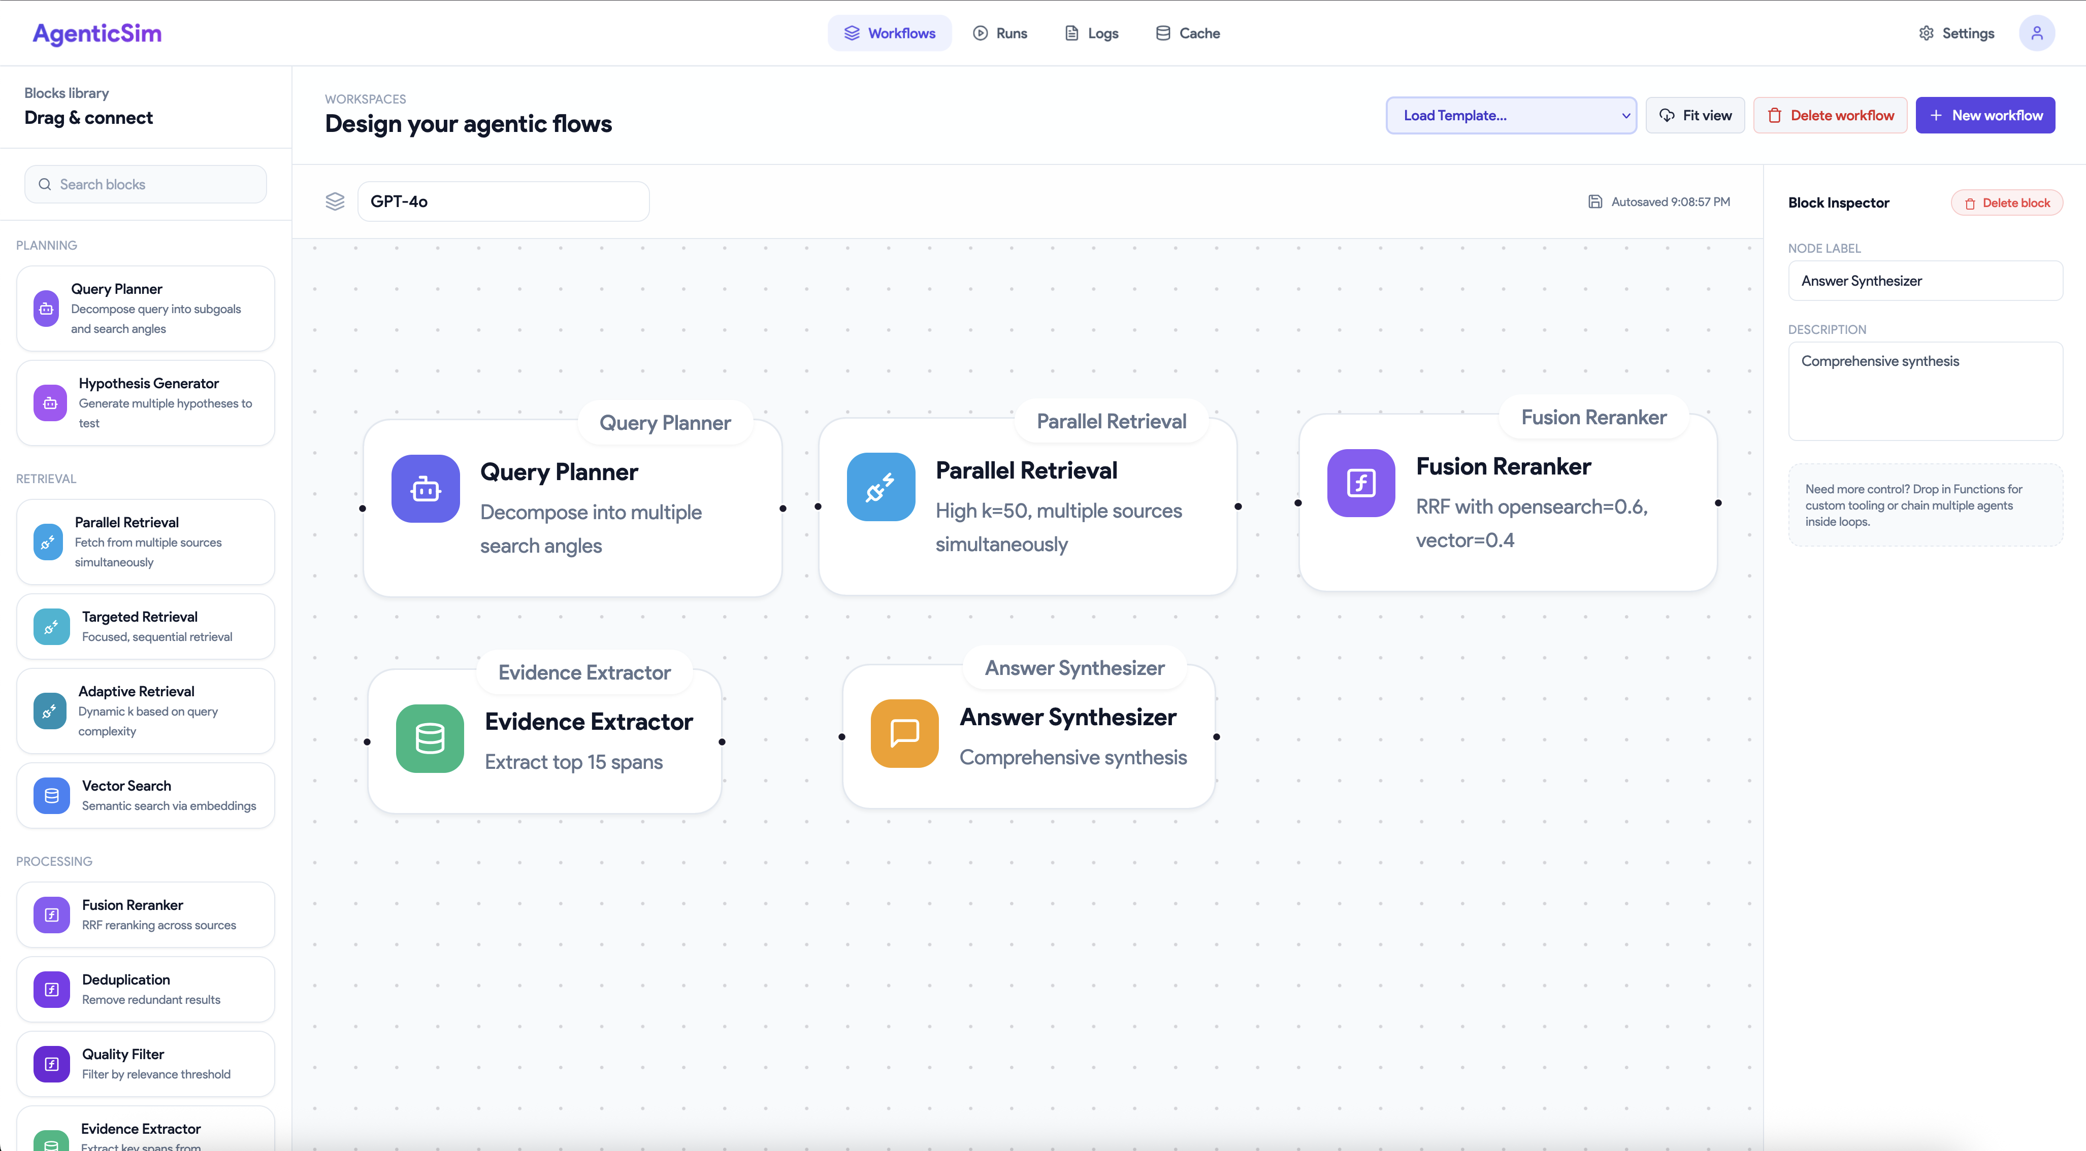Click the layers icon beside GPT-4o field

pos(335,201)
